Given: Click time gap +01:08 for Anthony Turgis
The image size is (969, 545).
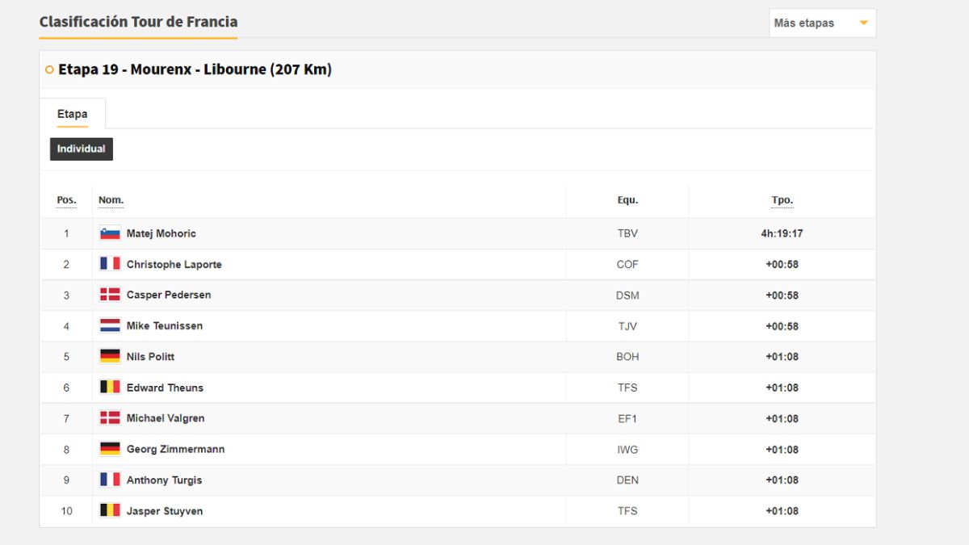Looking at the screenshot, I should coord(782,480).
